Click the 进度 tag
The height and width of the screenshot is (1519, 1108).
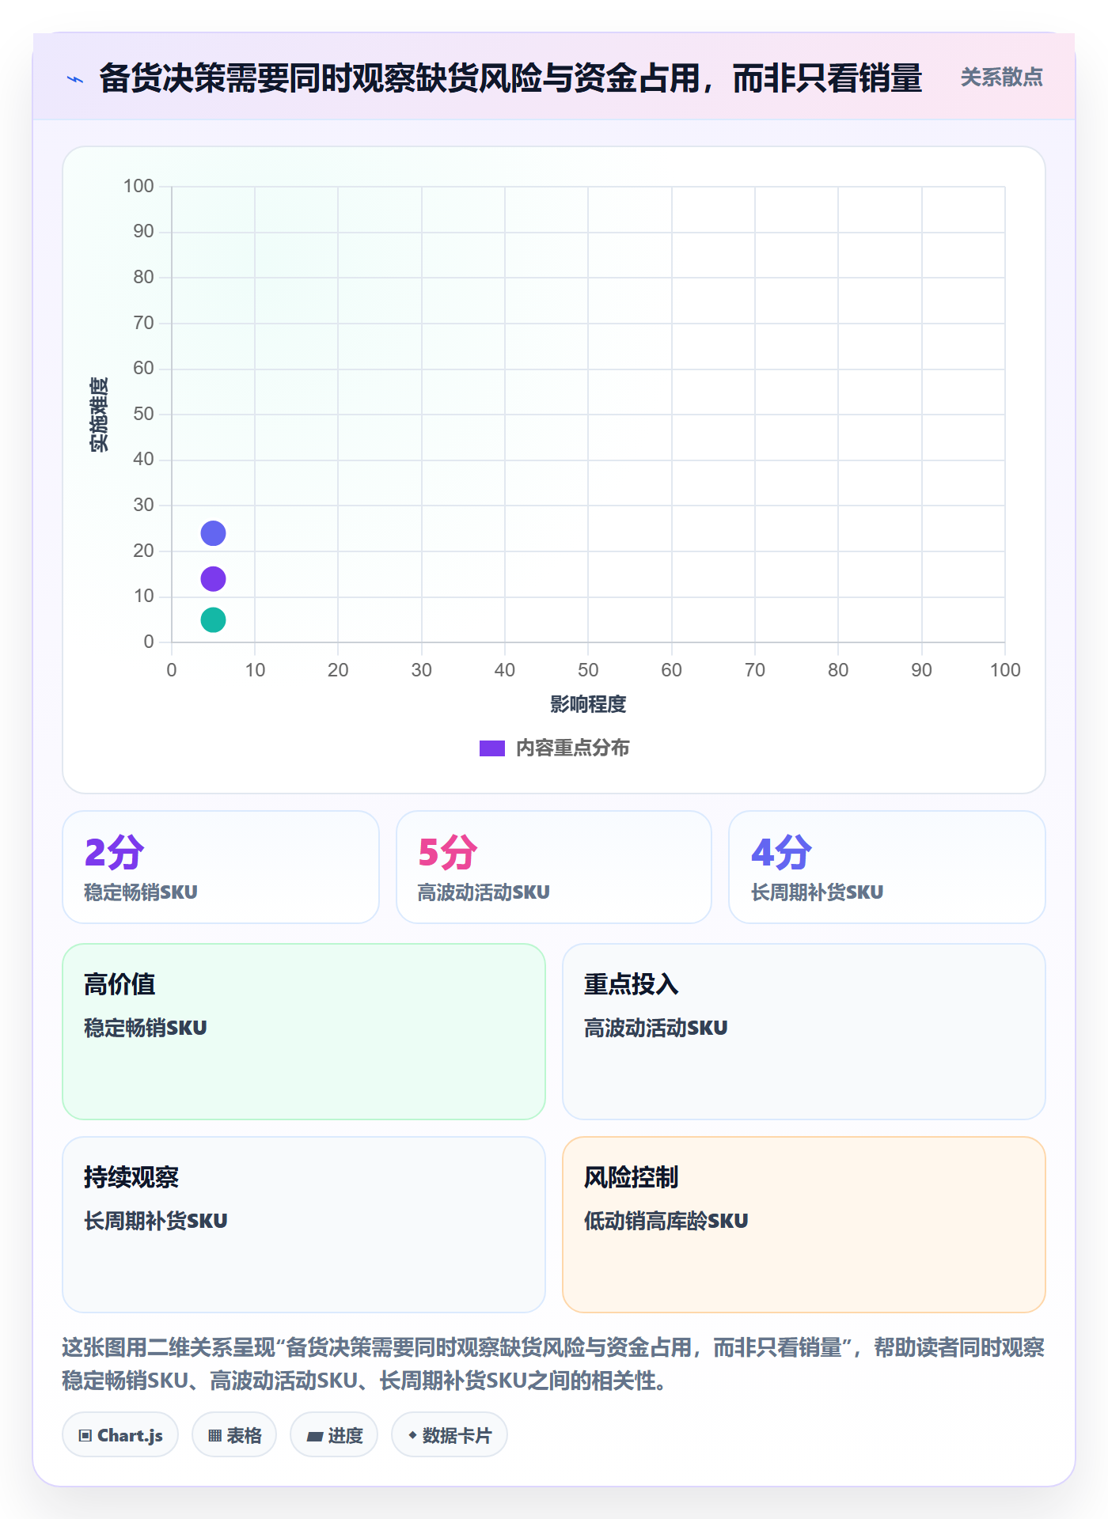coord(334,1435)
